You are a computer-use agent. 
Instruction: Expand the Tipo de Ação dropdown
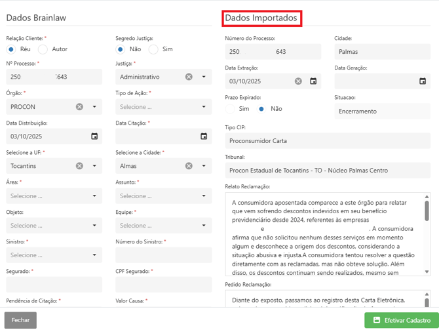click(204, 107)
